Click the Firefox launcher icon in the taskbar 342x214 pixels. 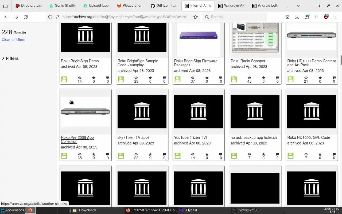(30, 210)
